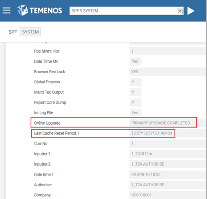Click the expand arrow icon in command box
207x199 pixels.
tap(180, 11)
